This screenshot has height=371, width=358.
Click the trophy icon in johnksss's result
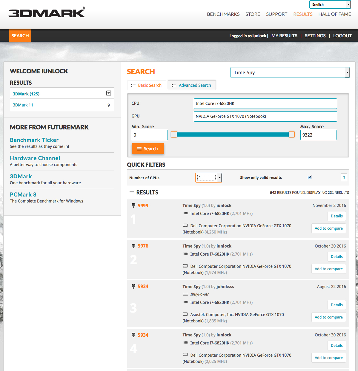[x=133, y=286]
